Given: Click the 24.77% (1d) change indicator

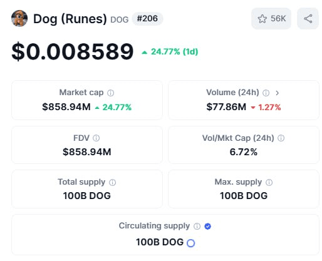Looking at the screenshot, I should click(x=170, y=52).
